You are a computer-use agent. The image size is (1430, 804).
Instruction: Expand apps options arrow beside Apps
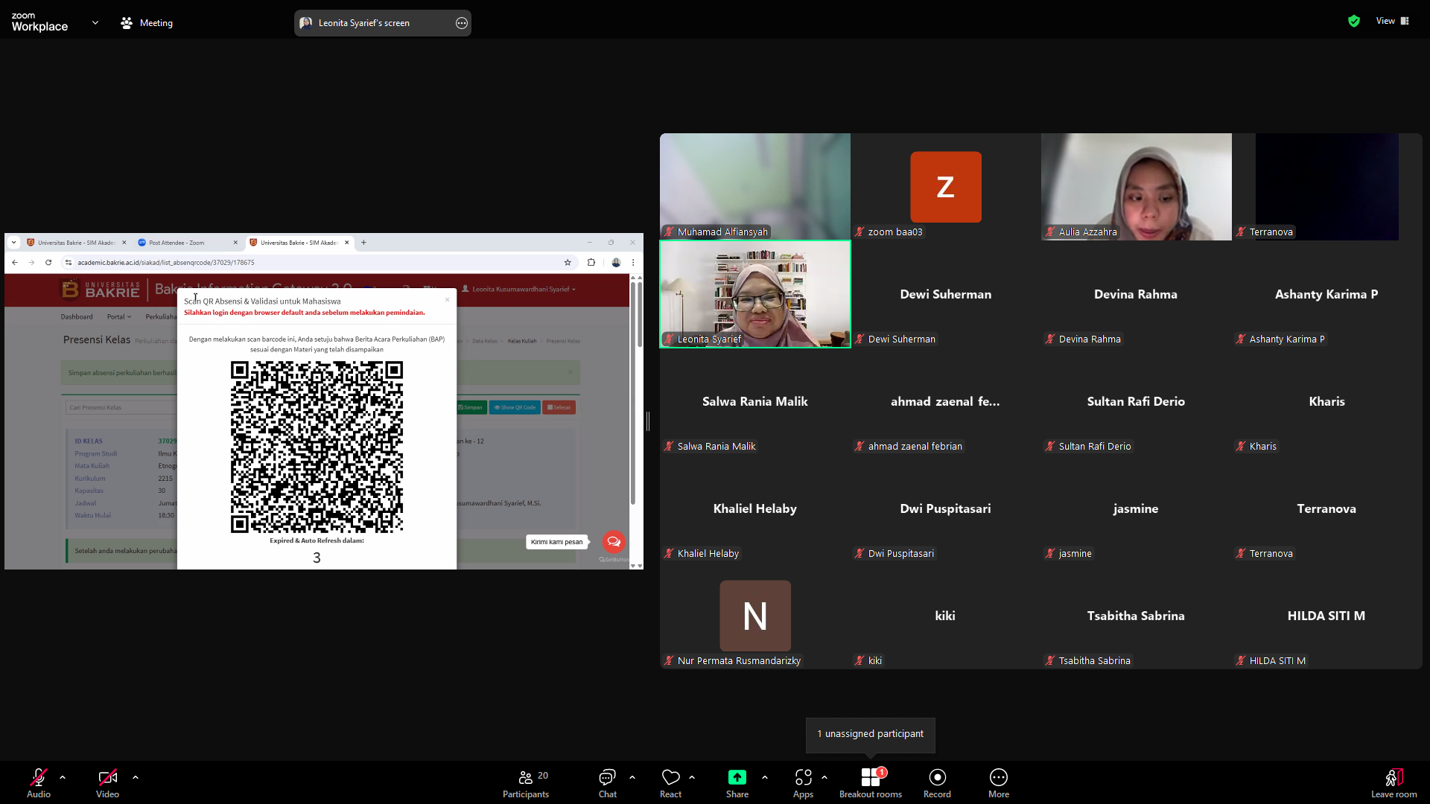click(x=824, y=777)
